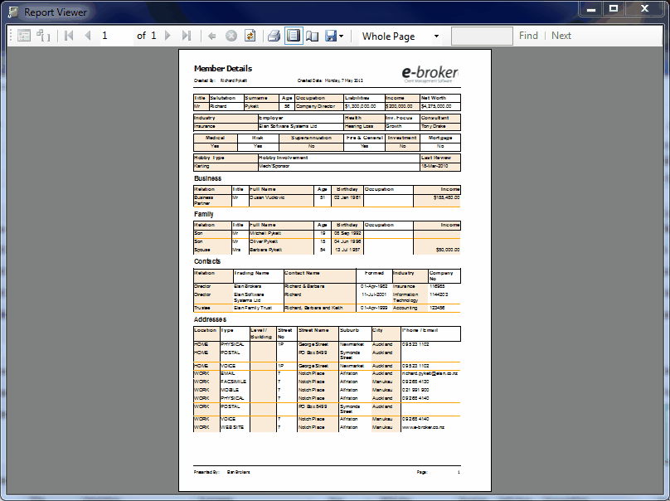Image resolution: width=670 pixels, height=501 pixels.
Task: Stop report rendering
Action: pyautogui.click(x=231, y=36)
